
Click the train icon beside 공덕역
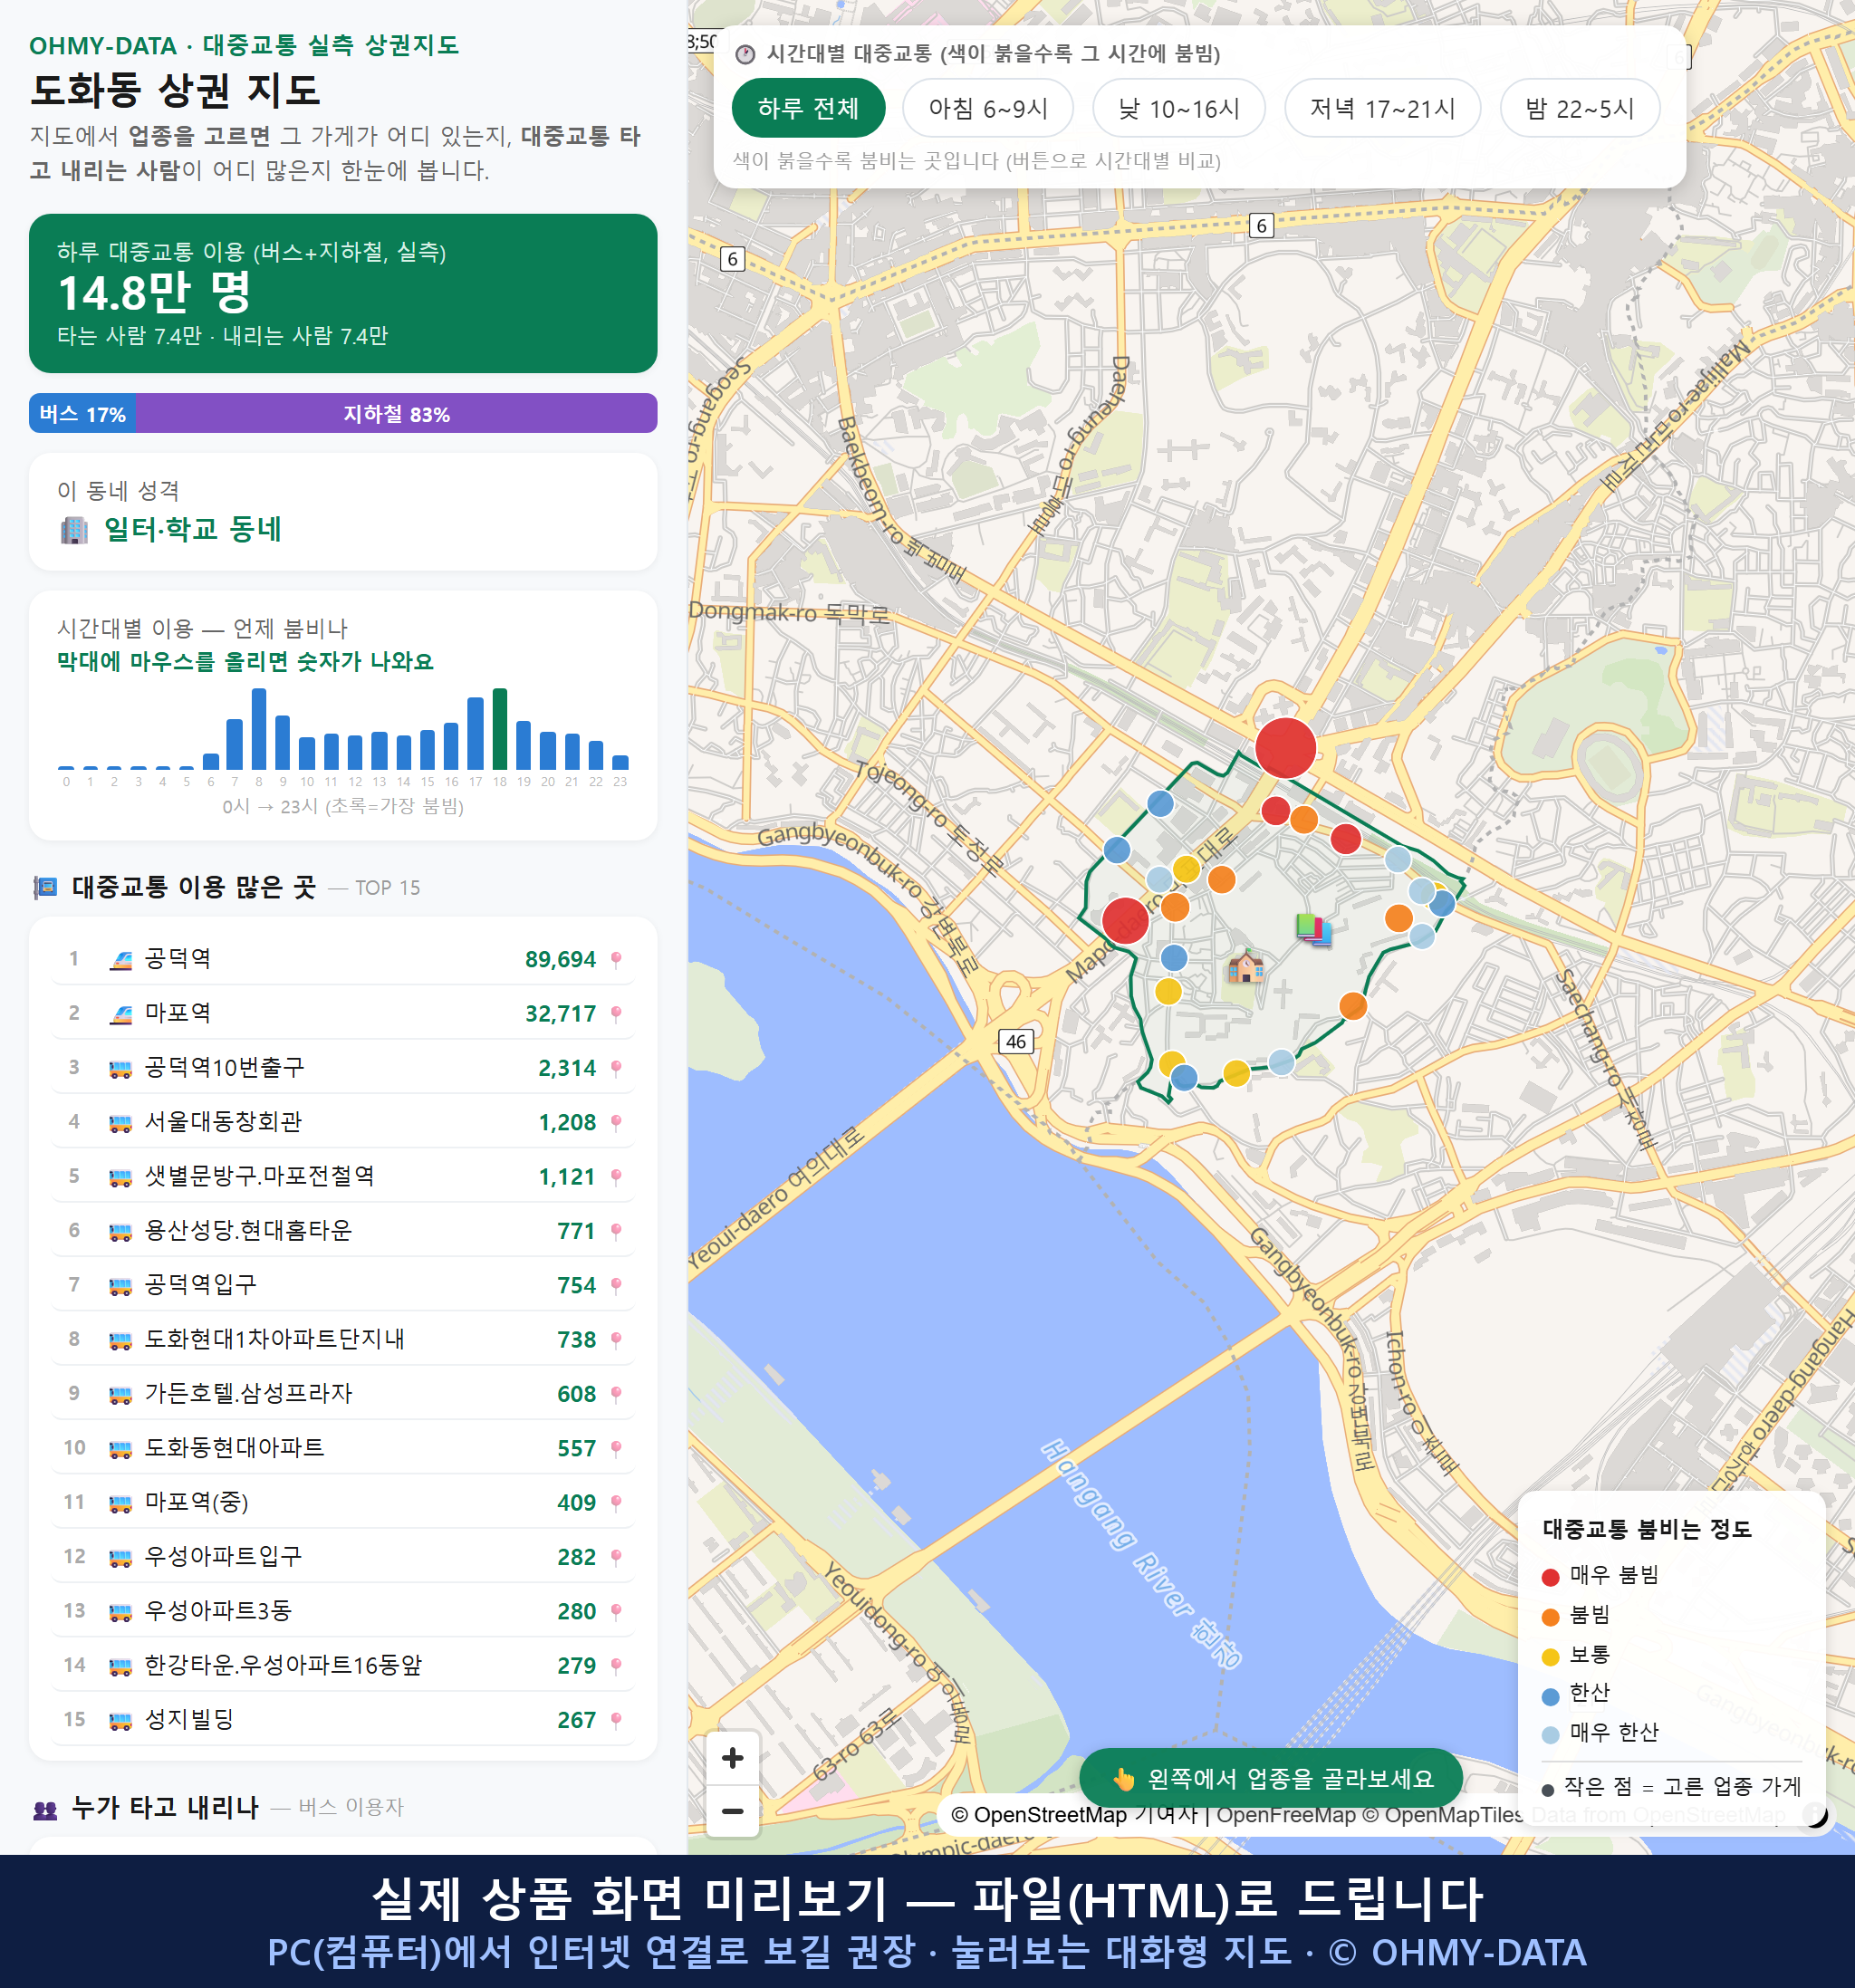pos(120,960)
